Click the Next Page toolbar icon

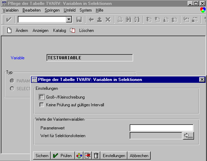[x=166, y=20]
